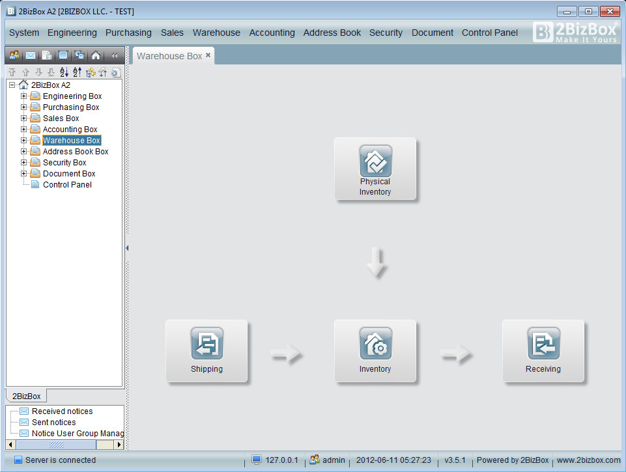
Task: Click Powered by 2BizBox status text
Action: point(513,460)
